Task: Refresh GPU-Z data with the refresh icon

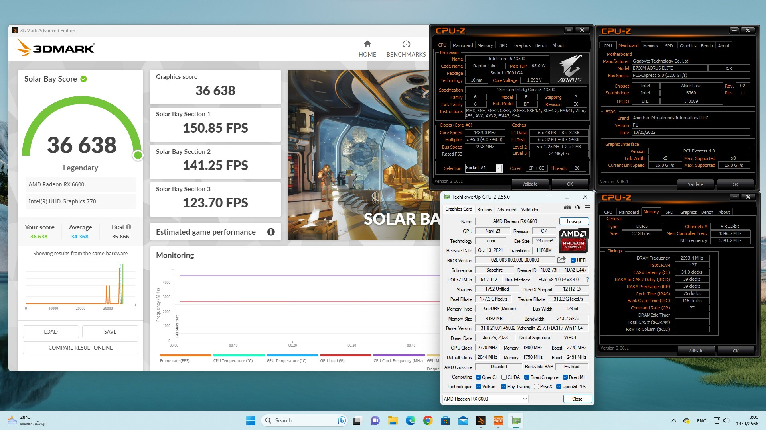Action: click(x=577, y=207)
